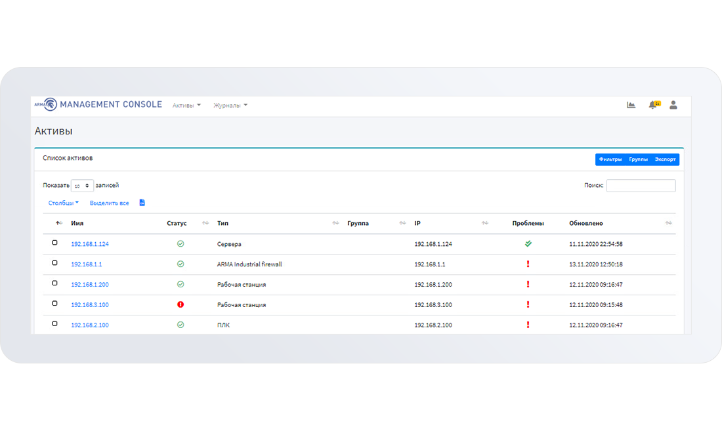Viewport: 722px width, 431px height.
Task: Open the Активы navigation menu
Action: click(186, 105)
